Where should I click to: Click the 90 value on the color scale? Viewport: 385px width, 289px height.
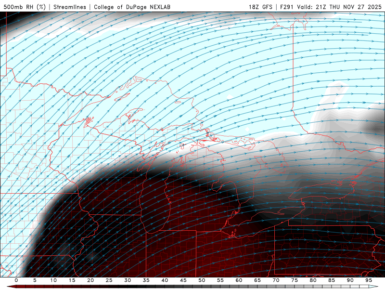coord(350,280)
